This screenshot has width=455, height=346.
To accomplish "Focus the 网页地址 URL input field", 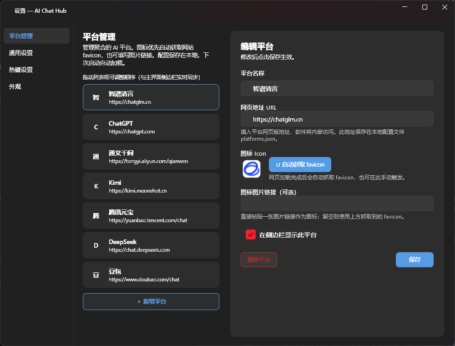I will (337, 119).
